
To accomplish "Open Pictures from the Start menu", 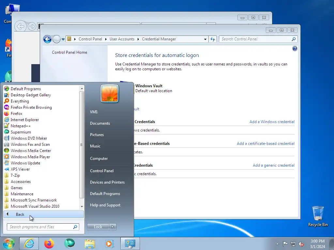I will [x=97, y=134].
